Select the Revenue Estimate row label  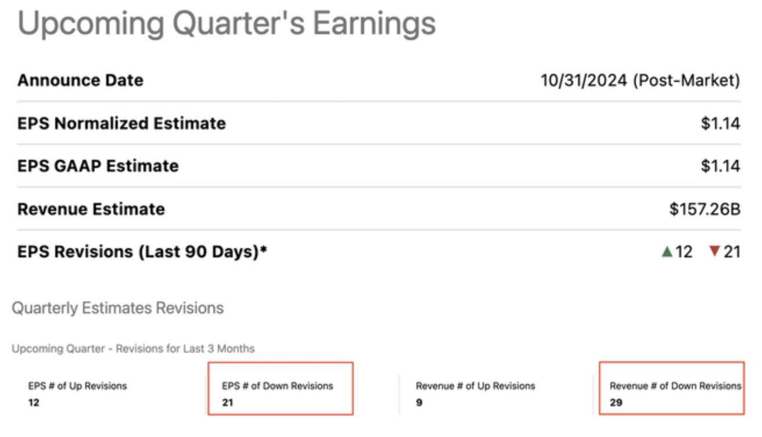pos(91,209)
